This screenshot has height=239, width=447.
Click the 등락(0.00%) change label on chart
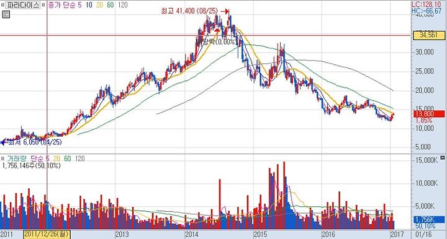coord(219,42)
